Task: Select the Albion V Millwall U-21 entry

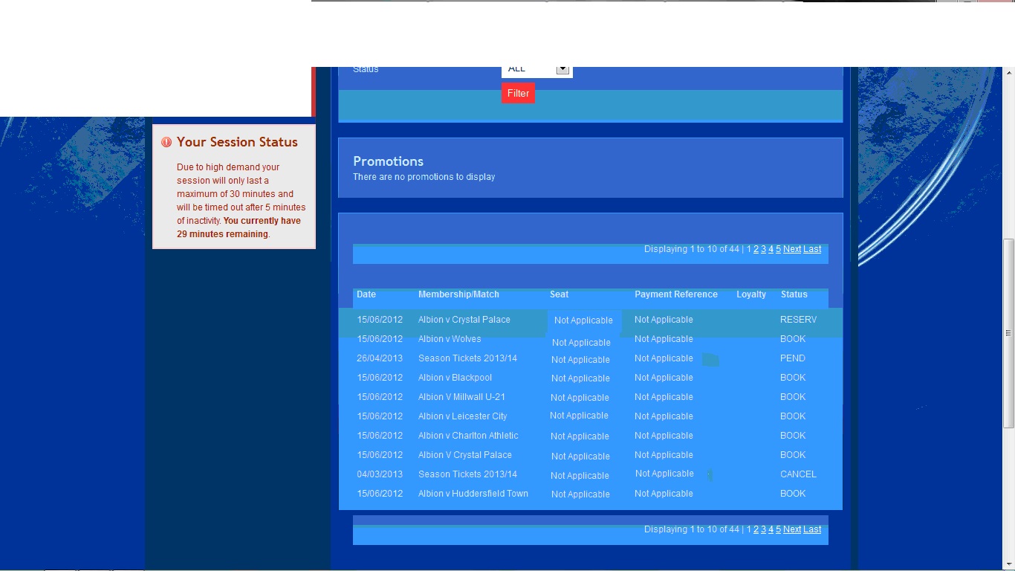Action: coord(461,397)
